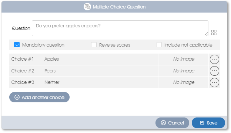Select the Neither choice text field
Viewport: 231px width, 133px height.
[100, 82]
